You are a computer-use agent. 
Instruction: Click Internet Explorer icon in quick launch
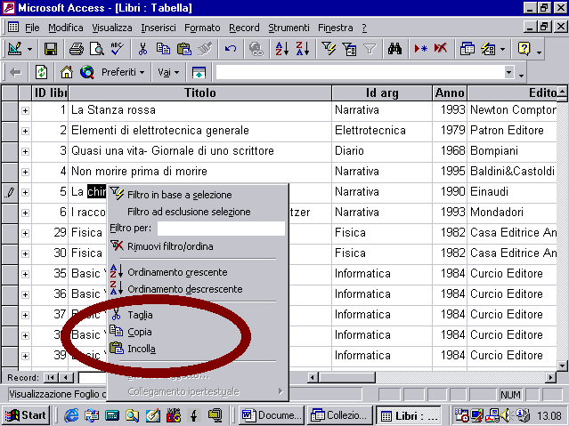[71, 415]
